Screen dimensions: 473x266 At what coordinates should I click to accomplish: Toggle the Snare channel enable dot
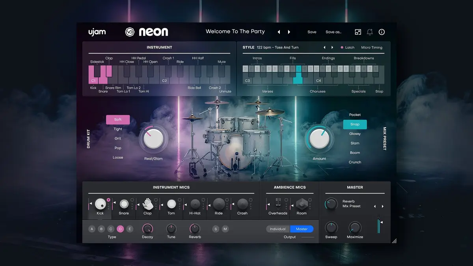point(132,200)
